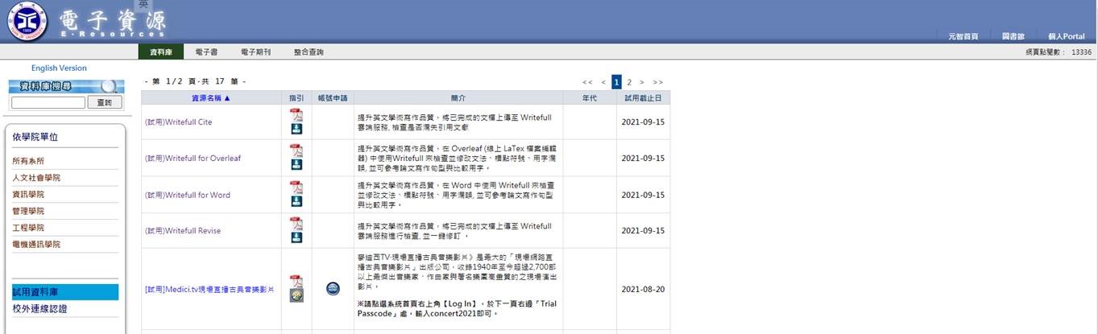Select 資訊學院 in the sidebar
The width and height of the screenshot is (1098, 334).
point(28,195)
